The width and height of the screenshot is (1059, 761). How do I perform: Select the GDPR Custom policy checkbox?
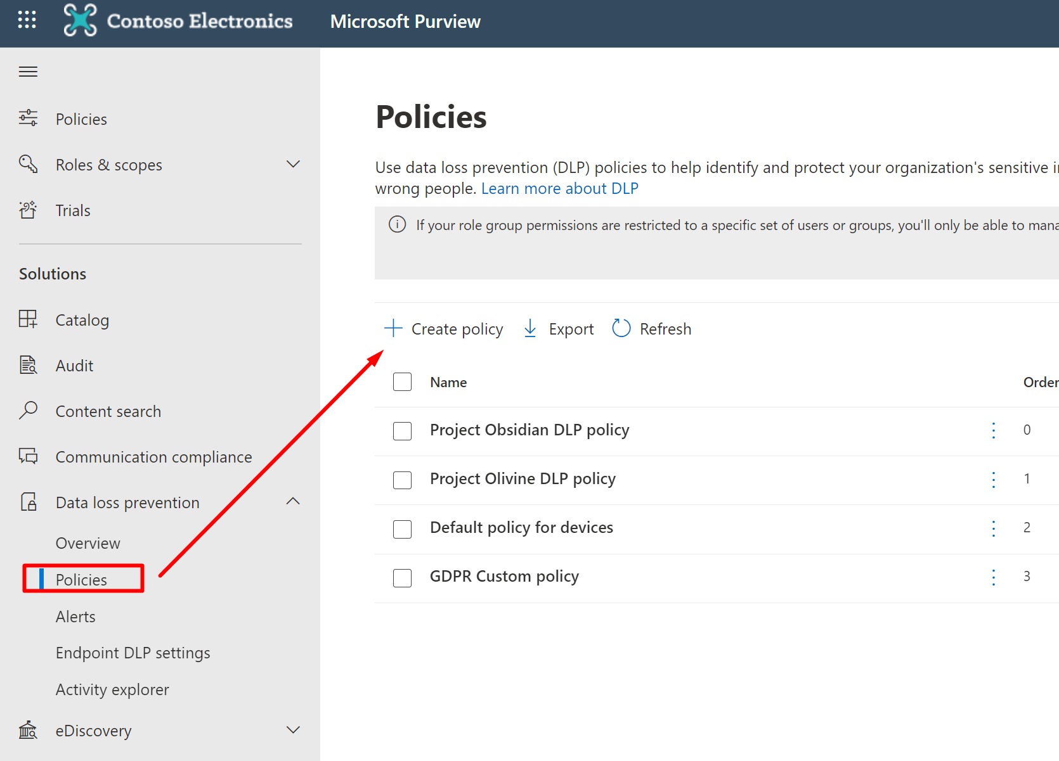pos(402,577)
